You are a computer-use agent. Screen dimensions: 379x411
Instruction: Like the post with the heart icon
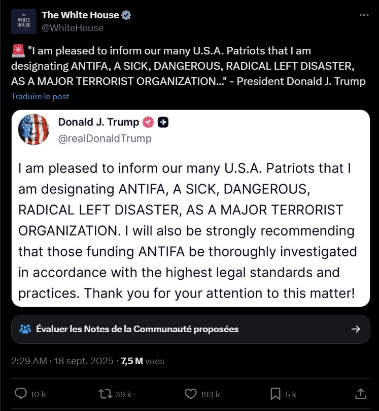point(190,394)
